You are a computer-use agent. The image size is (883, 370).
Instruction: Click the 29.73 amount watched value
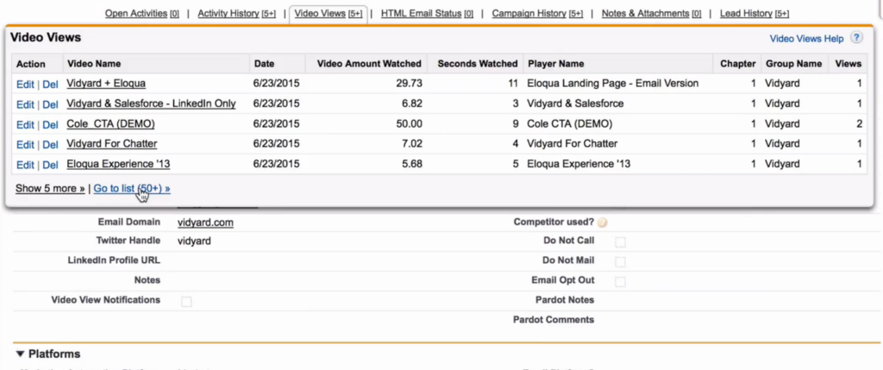(409, 84)
